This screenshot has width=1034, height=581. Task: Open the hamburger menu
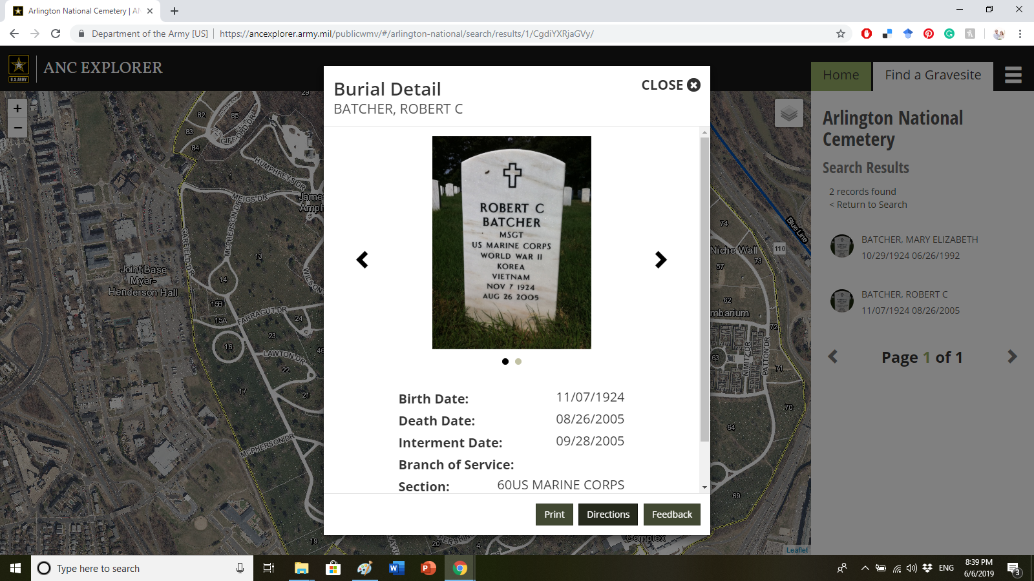[x=1013, y=76]
